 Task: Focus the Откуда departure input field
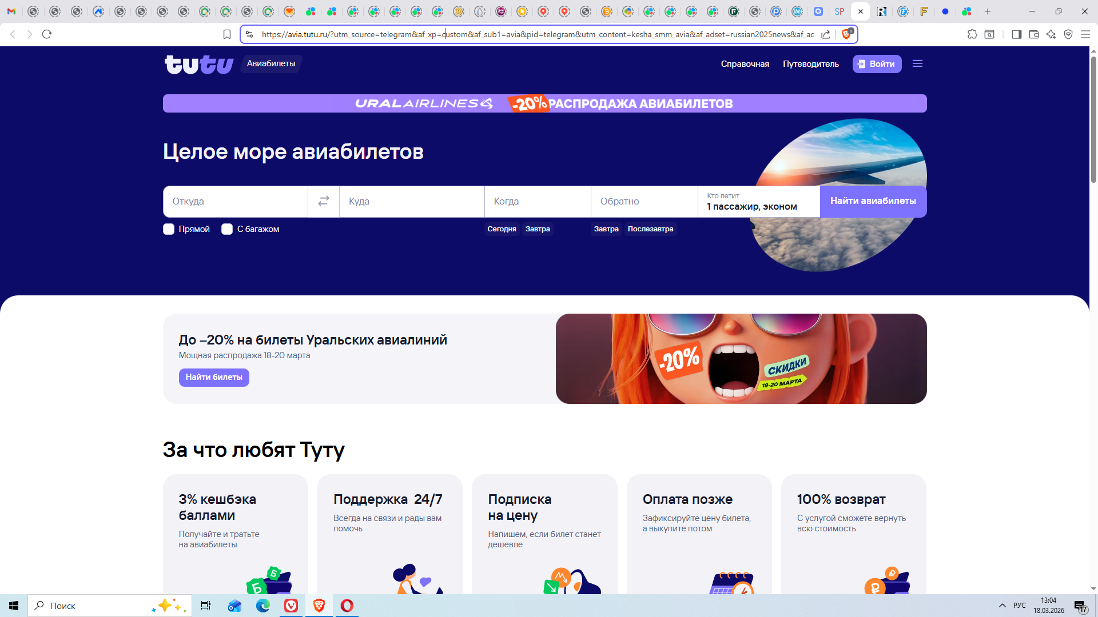[x=235, y=201]
